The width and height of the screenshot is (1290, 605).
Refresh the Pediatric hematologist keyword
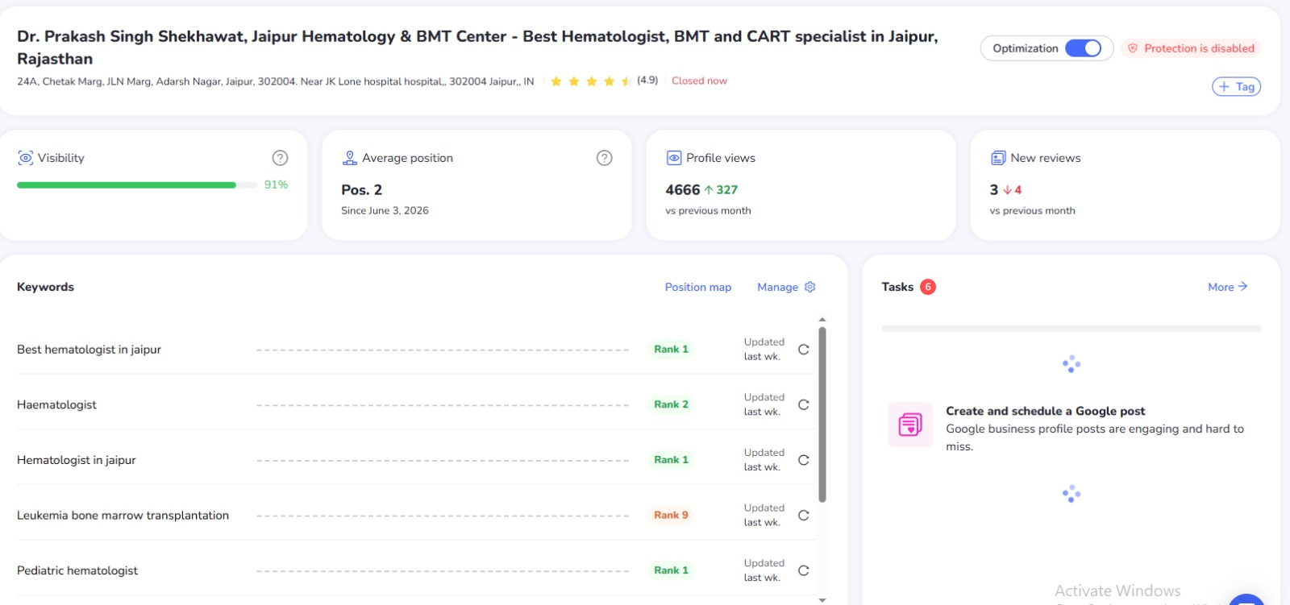803,570
